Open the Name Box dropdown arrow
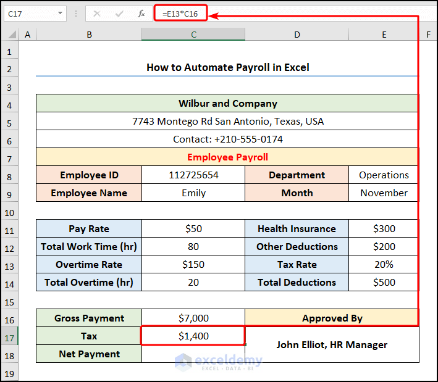The height and width of the screenshot is (382, 438). [x=60, y=13]
